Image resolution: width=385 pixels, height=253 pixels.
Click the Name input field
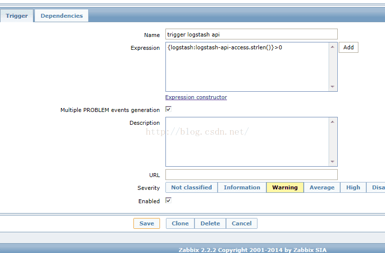pyautogui.click(x=252, y=34)
